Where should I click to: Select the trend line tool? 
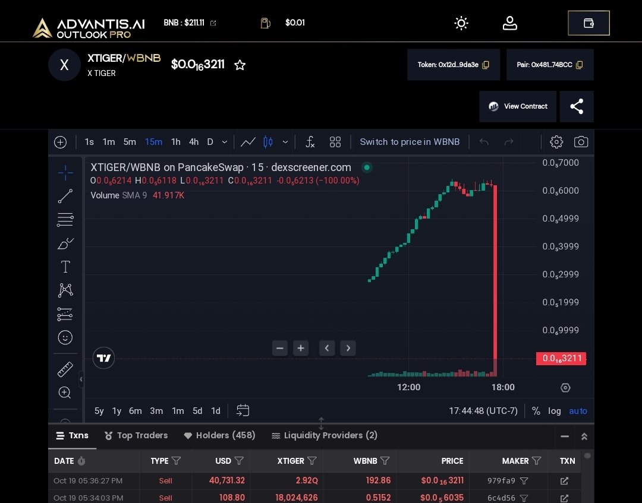click(x=65, y=197)
